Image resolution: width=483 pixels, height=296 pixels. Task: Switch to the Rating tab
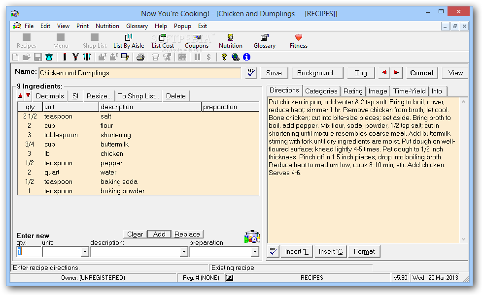[353, 91]
